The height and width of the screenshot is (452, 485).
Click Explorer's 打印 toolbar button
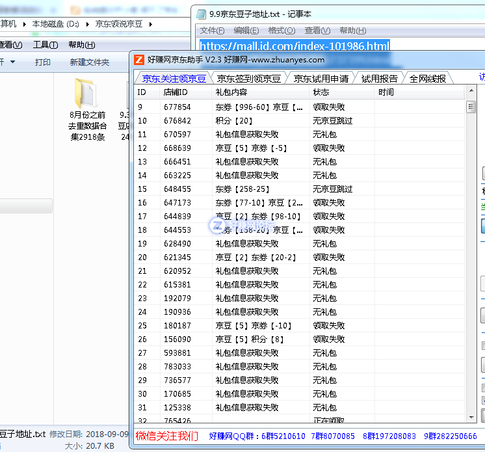point(43,62)
